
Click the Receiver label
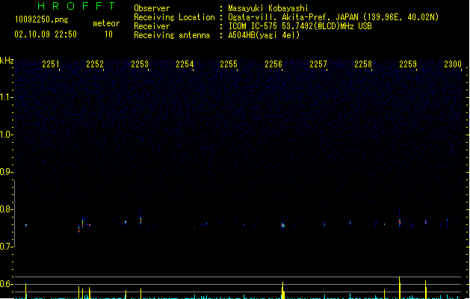click(152, 26)
